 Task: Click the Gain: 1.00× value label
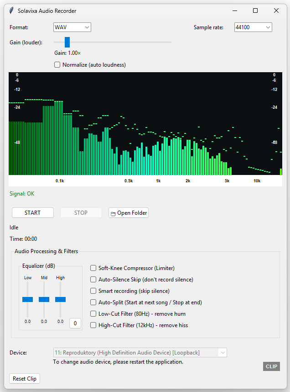coord(67,53)
